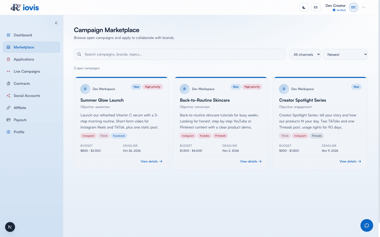Screen dimensions: 380x237
Task: Navigate to Contracts in the sidebar
Action: coord(32,83)
